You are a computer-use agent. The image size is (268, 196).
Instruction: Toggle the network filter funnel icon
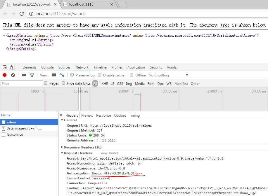[x=32, y=75]
